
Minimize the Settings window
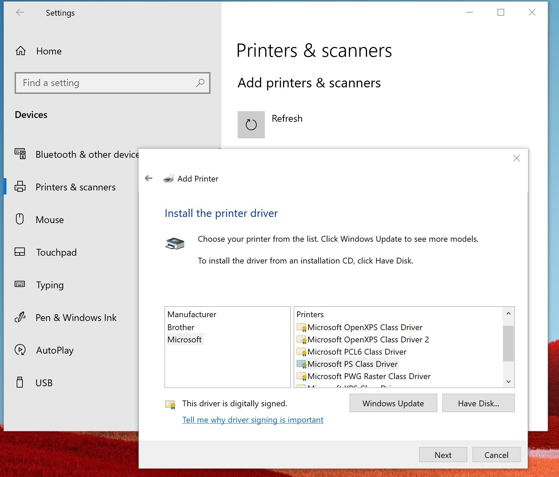pyautogui.click(x=470, y=13)
